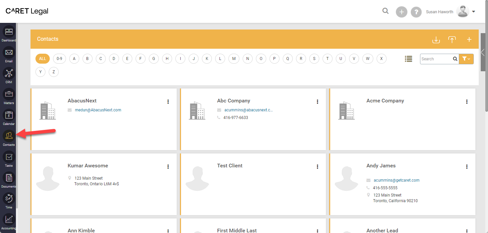Open Tasks from the sidebar
Image resolution: width=488 pixels, height=233 pixels.
tap(9, 157)
